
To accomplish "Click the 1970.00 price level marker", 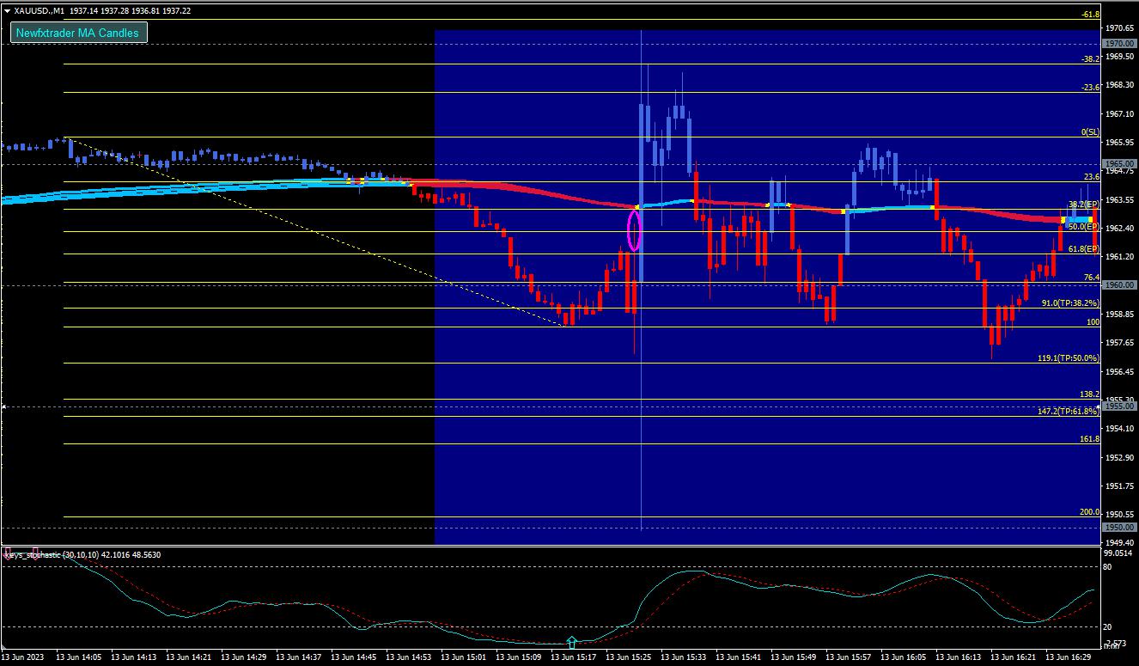I will pyautogui.click(x=1119, y=43).
